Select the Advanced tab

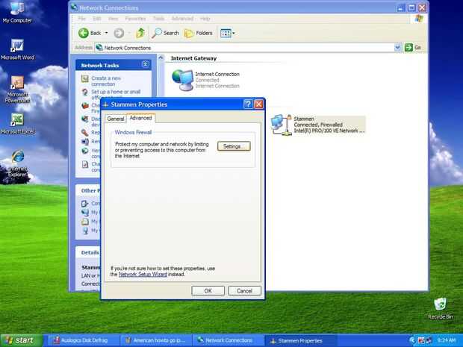(140, 118)
